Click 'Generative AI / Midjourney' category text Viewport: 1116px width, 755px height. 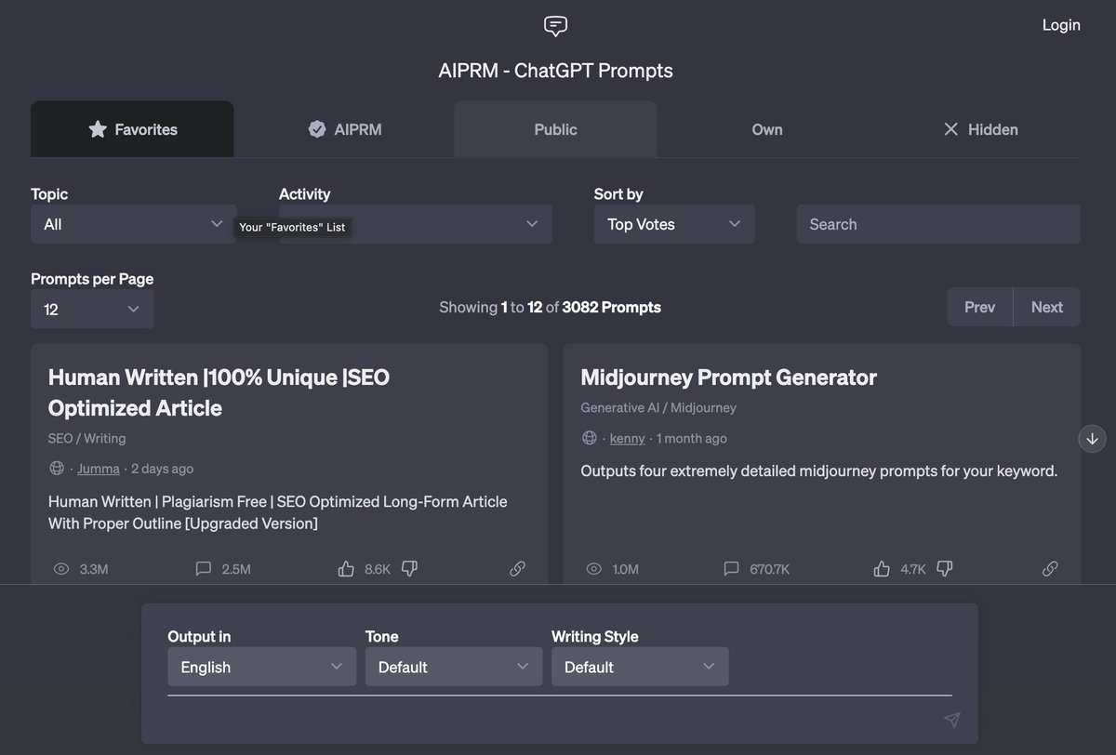click(658, 407)
